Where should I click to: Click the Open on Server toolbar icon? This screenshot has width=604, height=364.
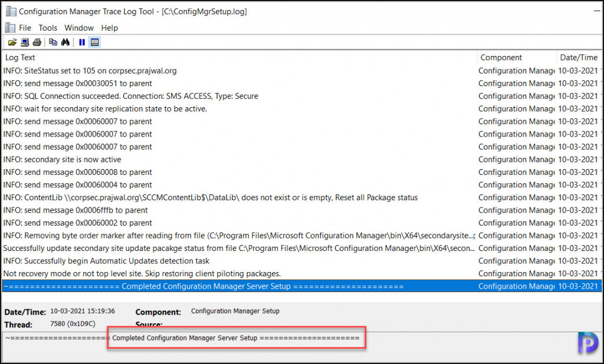click(x=25, y=42)
